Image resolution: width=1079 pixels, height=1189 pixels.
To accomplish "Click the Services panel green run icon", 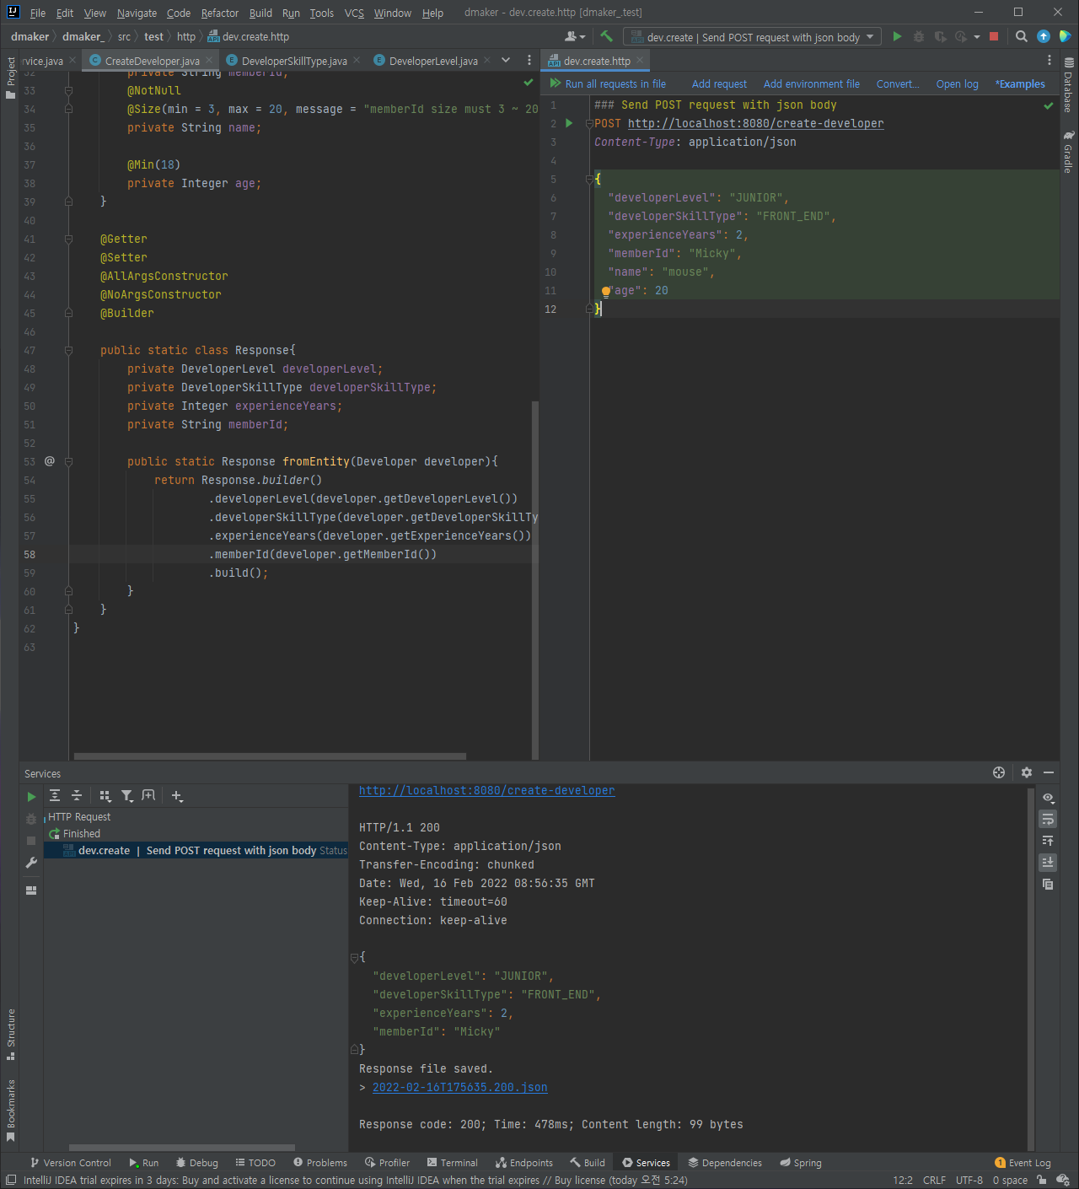I will (x=31, y=797).
